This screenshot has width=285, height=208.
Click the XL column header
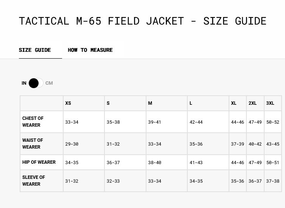point(234,103)
